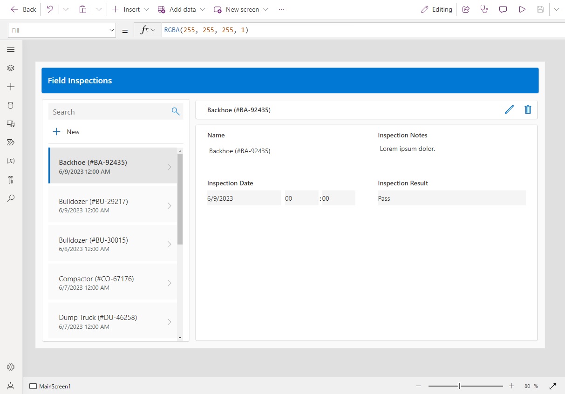Click the Back button

(23, 9)
